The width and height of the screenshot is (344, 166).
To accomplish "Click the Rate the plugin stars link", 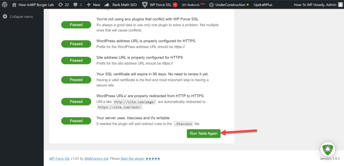I will (x=140, y=159).
